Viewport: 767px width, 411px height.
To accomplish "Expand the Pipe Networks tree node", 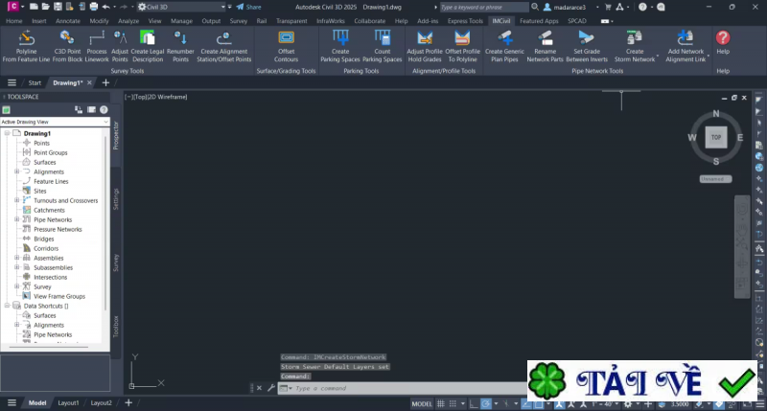I will pos(16,219).
